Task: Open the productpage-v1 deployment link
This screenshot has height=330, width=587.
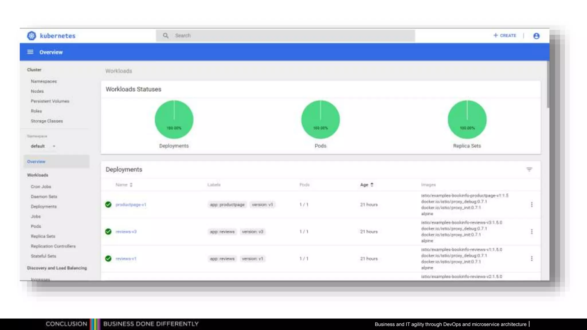Action: (x=131, y=205)
